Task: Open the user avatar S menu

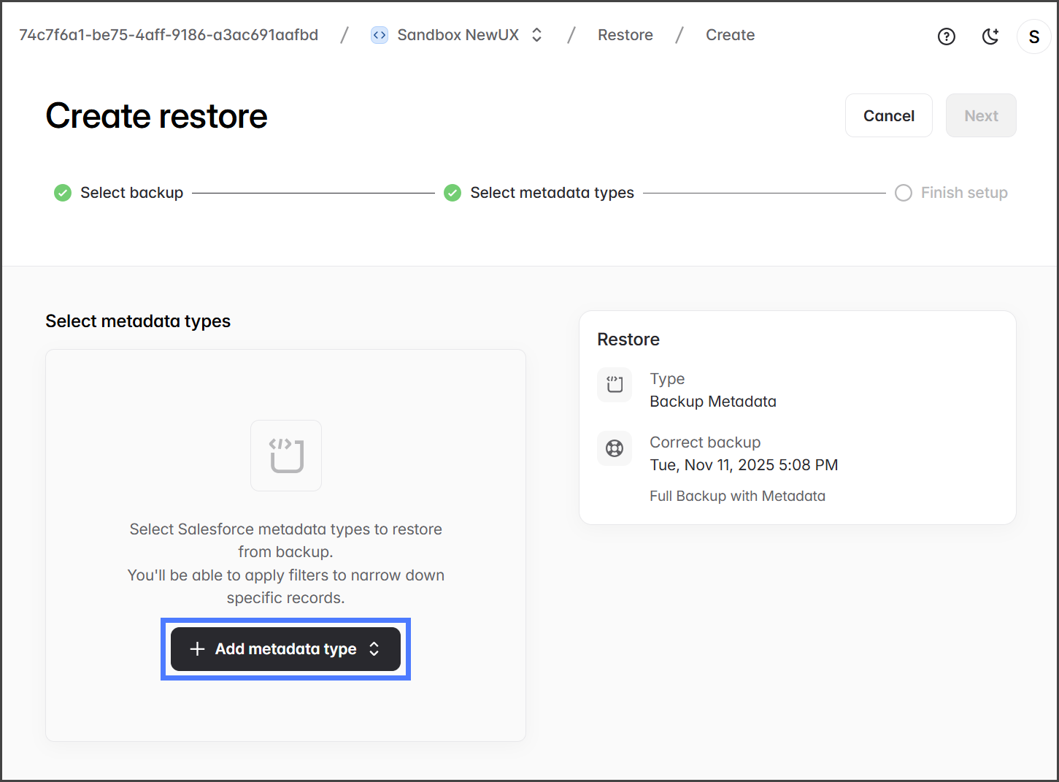Action: pyautogui.click(x=1033, y=37)
